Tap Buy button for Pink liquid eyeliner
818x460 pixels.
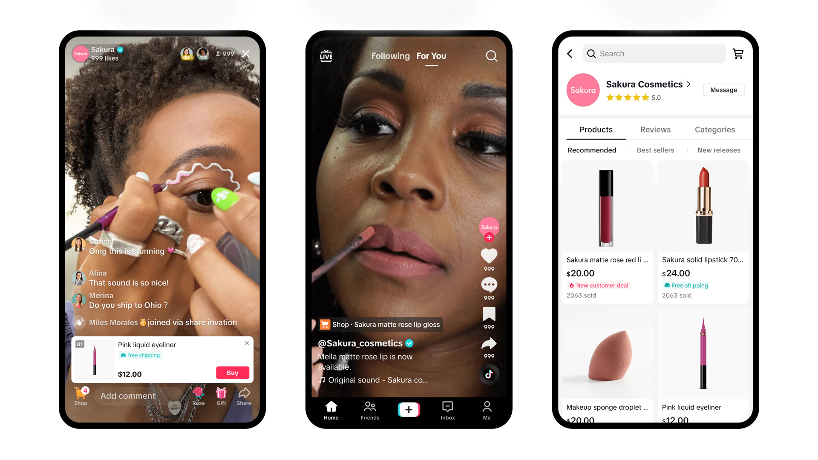point(232,373)
